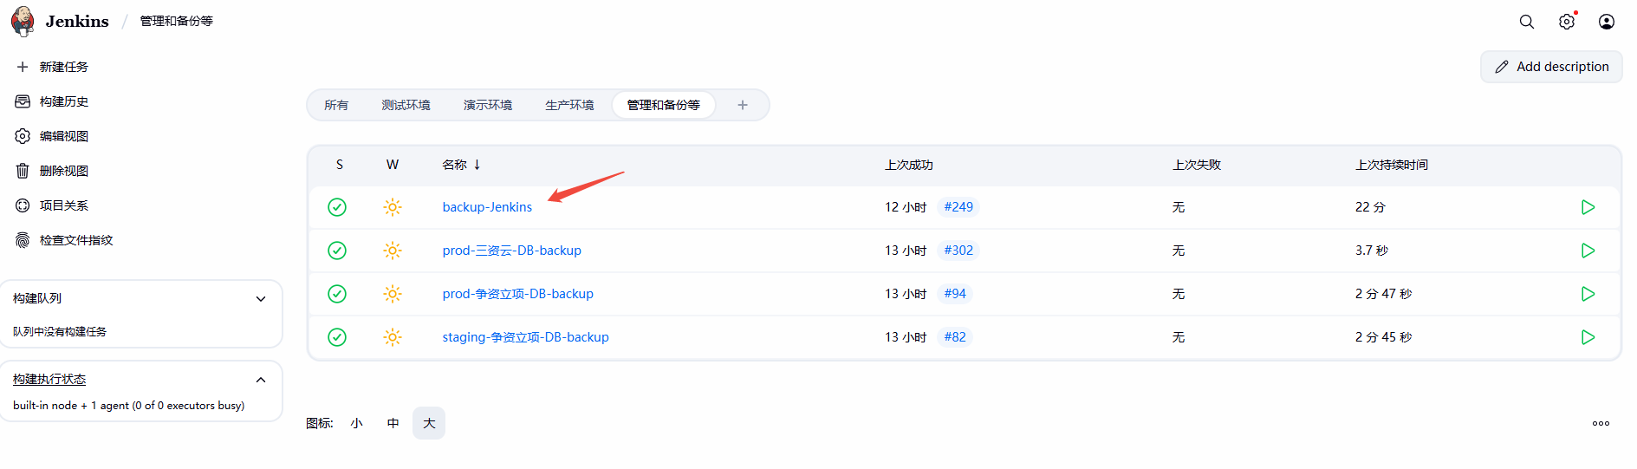Collapse the 构建执行状态 panel
The width and height of the screenshot is (1637, 469).
261,380
